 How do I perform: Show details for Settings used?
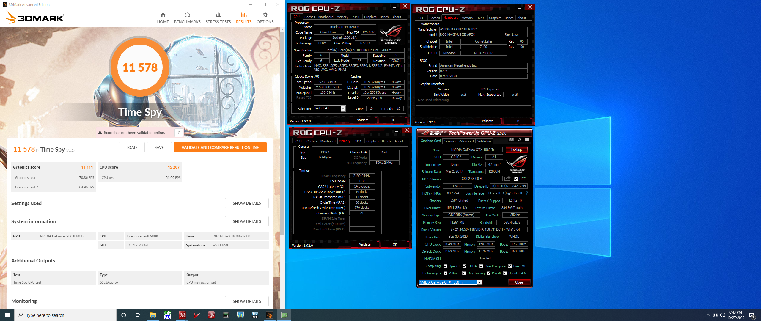pyautogui.click(x=247, y=203)
